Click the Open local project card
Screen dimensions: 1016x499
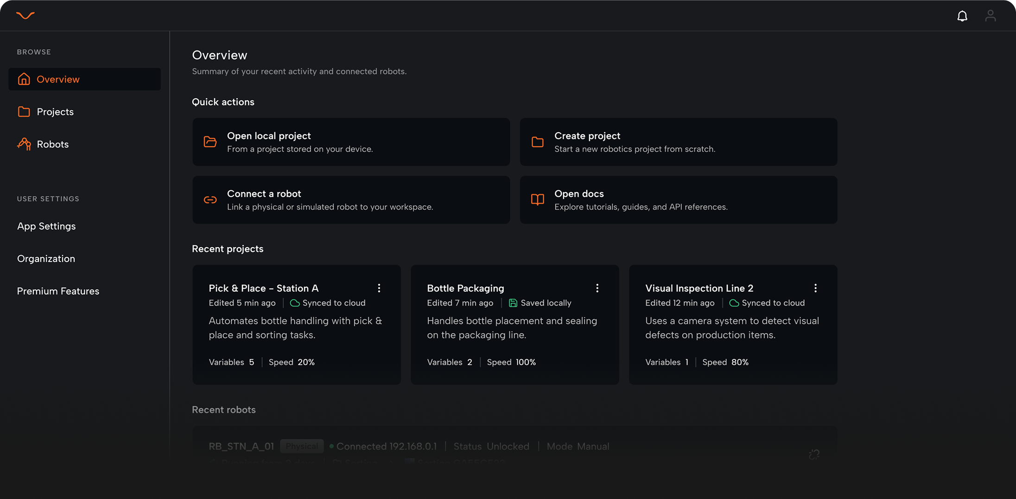tap(351, 142)
